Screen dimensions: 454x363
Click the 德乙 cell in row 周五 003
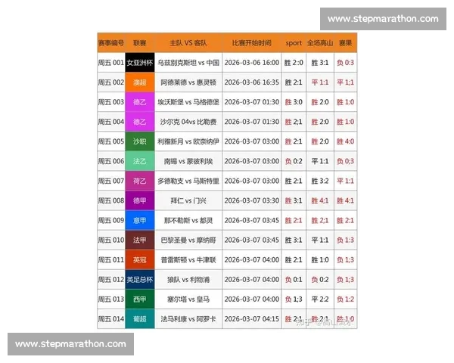click(140, 102)
